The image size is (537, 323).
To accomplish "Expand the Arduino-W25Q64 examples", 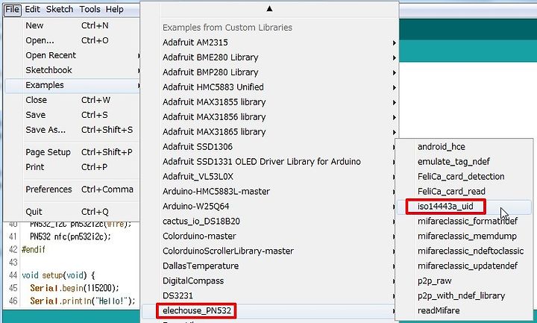I will [x=268, y=207].
